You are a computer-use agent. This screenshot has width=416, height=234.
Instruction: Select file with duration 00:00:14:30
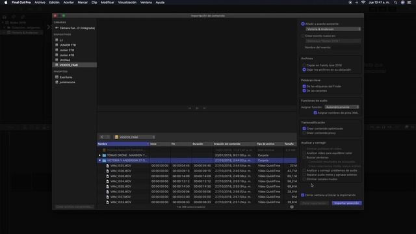click(197, 187)
